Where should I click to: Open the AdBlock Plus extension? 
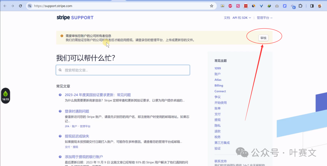pos(230,6)
